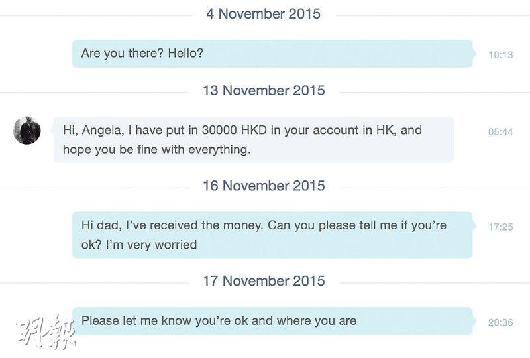Viewport: 530px width, 358px height.
Task: Select the 20:36 timestamp
Action: (500, 322)
